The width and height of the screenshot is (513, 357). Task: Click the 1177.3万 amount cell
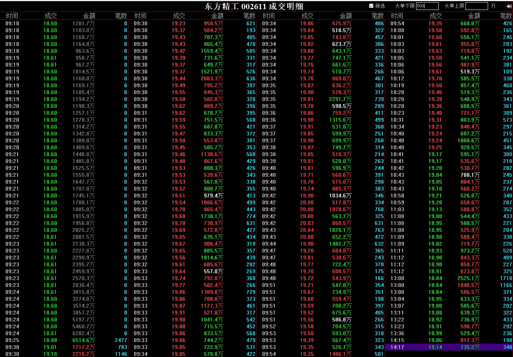coord(212,306)
